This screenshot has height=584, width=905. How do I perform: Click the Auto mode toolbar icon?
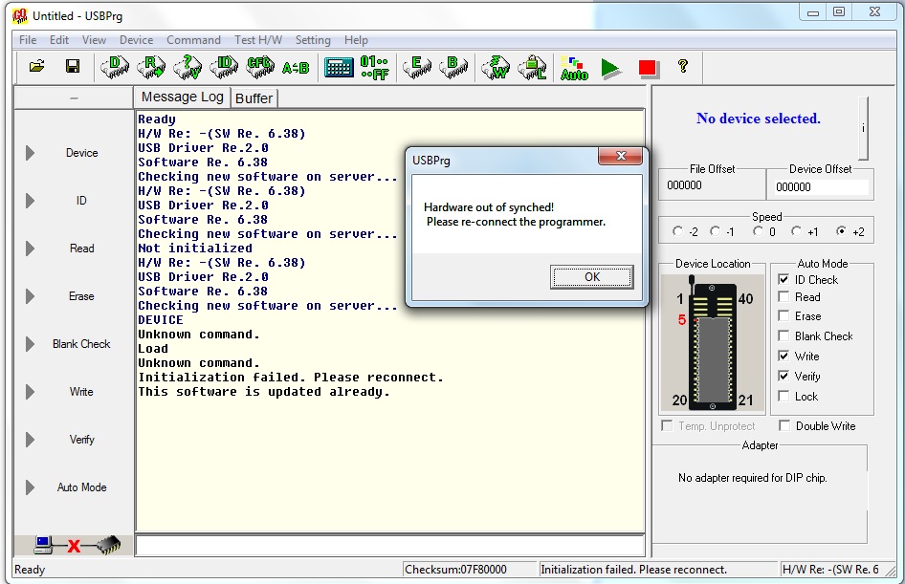click(574, 67)
